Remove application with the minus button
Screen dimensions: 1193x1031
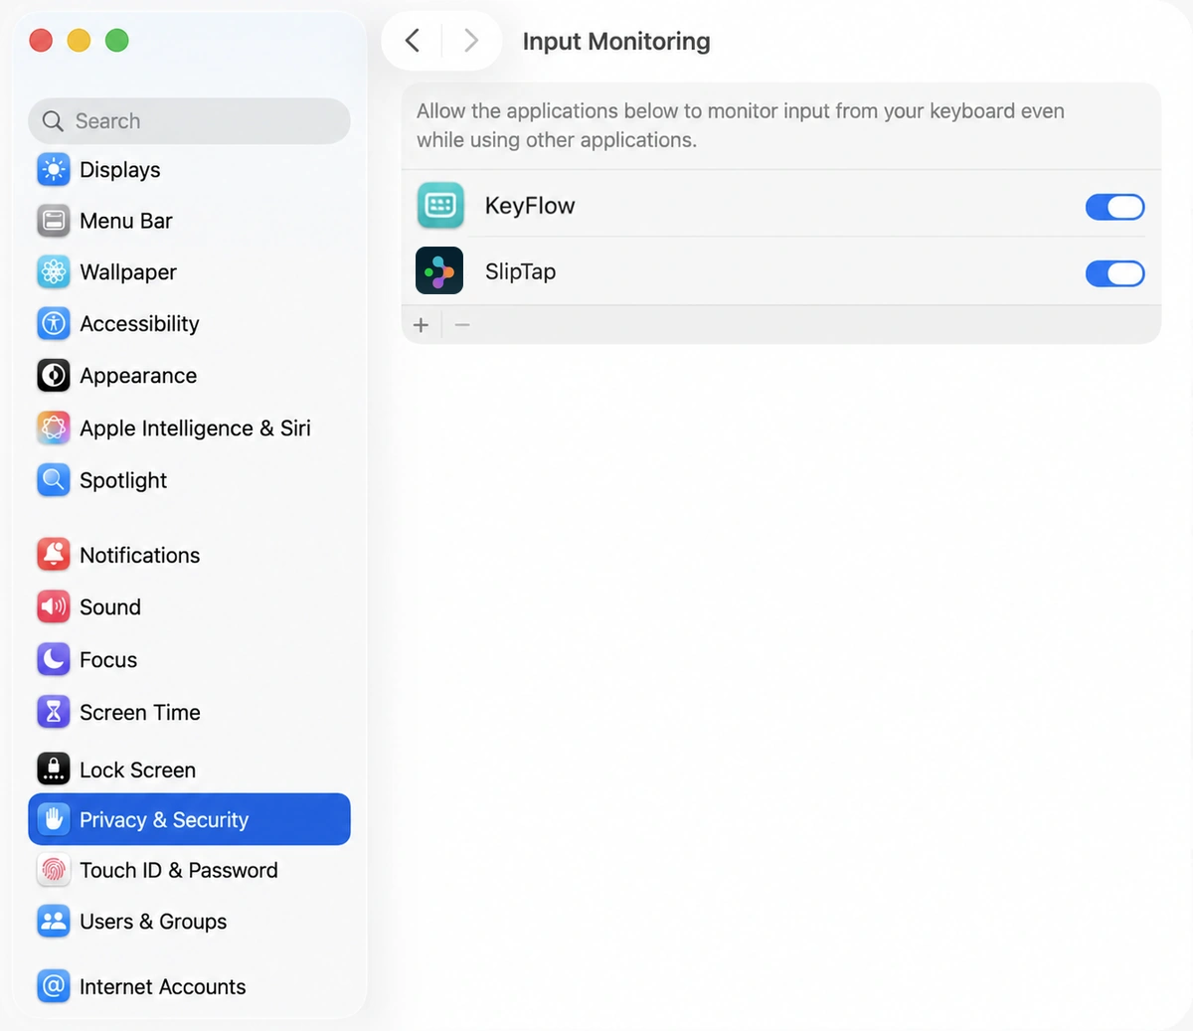[462, 325]
